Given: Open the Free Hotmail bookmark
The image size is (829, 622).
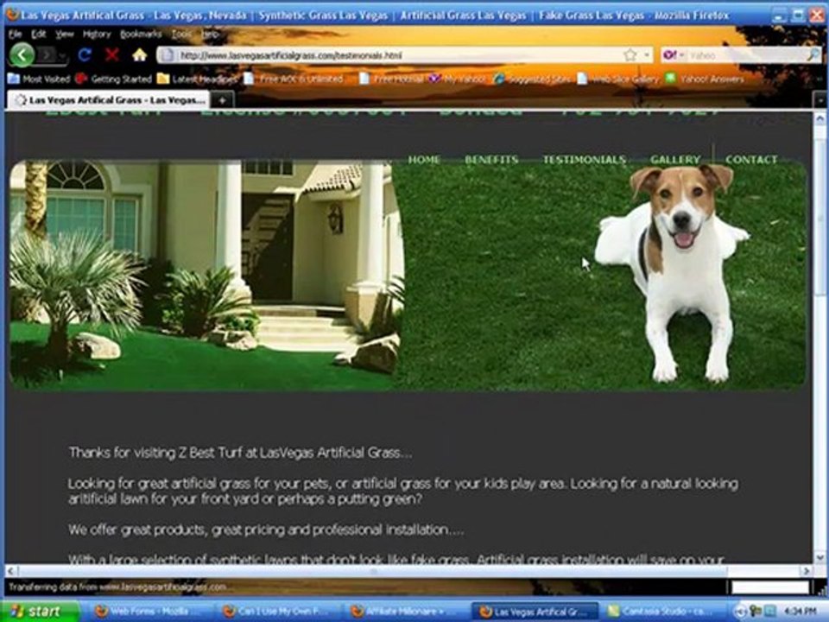Looking at the screenshot, I should pos(392,79).
